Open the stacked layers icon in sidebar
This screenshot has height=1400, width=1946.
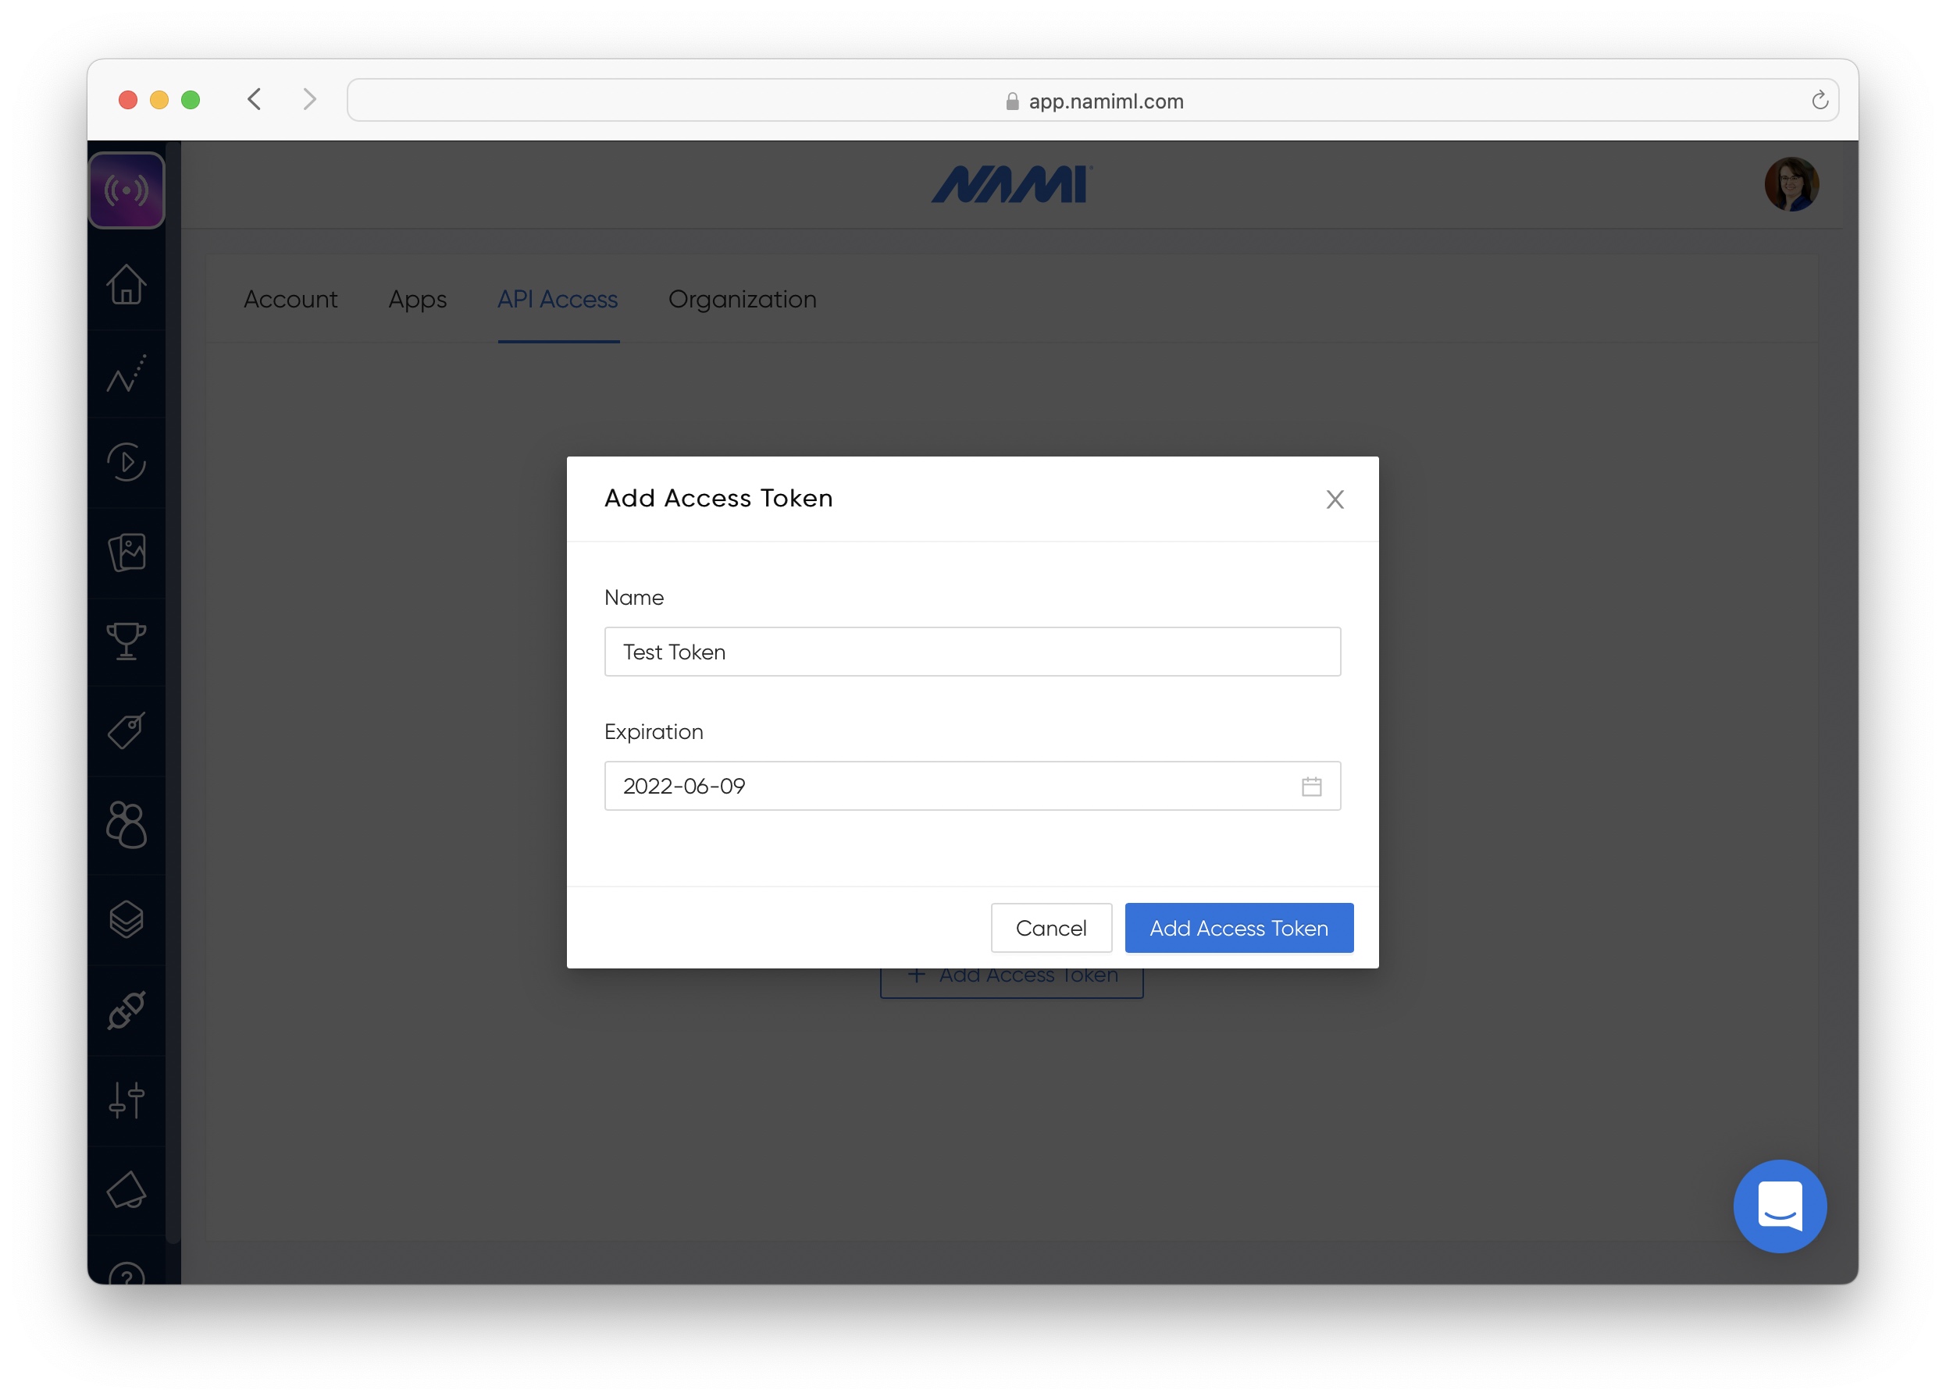(x=127, y=919)
